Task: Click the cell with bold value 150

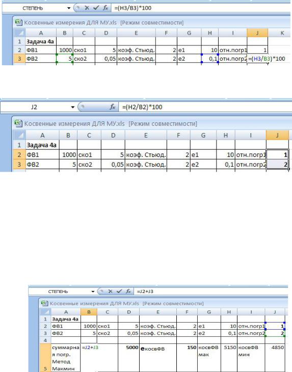Action: coord(187,358)
